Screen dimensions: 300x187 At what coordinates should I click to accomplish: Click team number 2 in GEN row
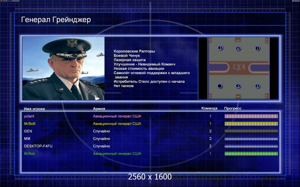(210, 131)
